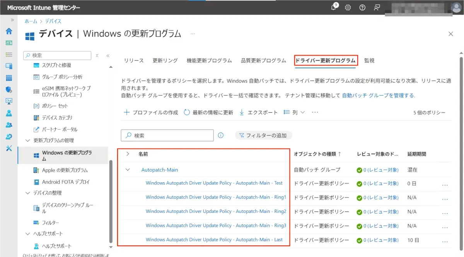Viewport: 464px width, 257px height.
Task: Click プロファイルの作成 button
Action: pos(151,112)
